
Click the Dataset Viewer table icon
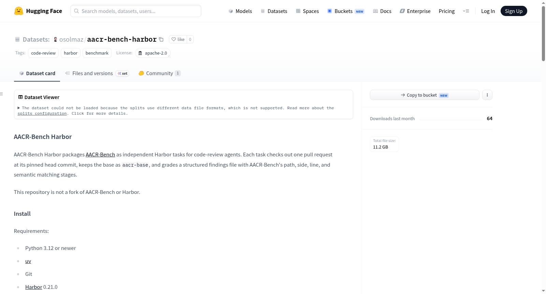tap(20, 97)
